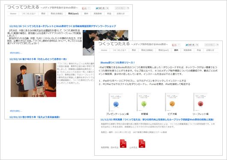Download 新聞編 iBooks cover icon

coord(144,102)
